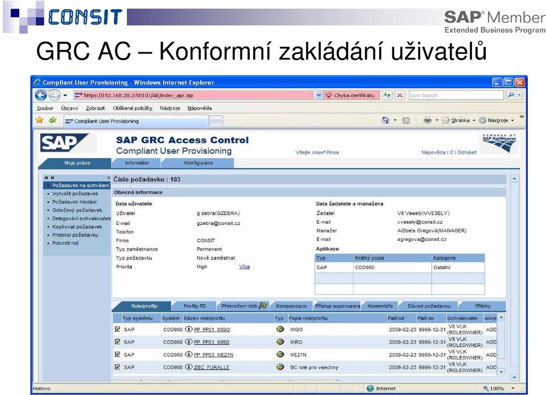
Task: Toggle the checkbox for PP_PP01_MIGO row
Action: [117, 329]
